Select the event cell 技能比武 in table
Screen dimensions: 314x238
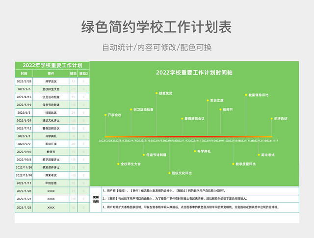(51, 112)
